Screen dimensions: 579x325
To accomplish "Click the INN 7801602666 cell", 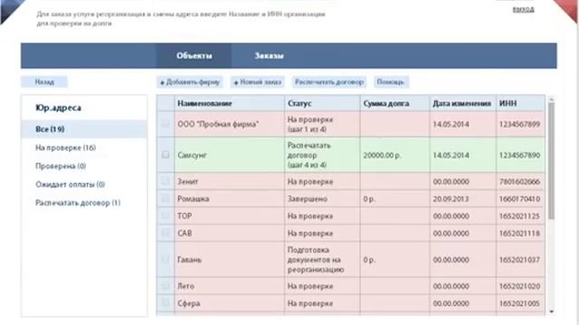I will point(521,181).
